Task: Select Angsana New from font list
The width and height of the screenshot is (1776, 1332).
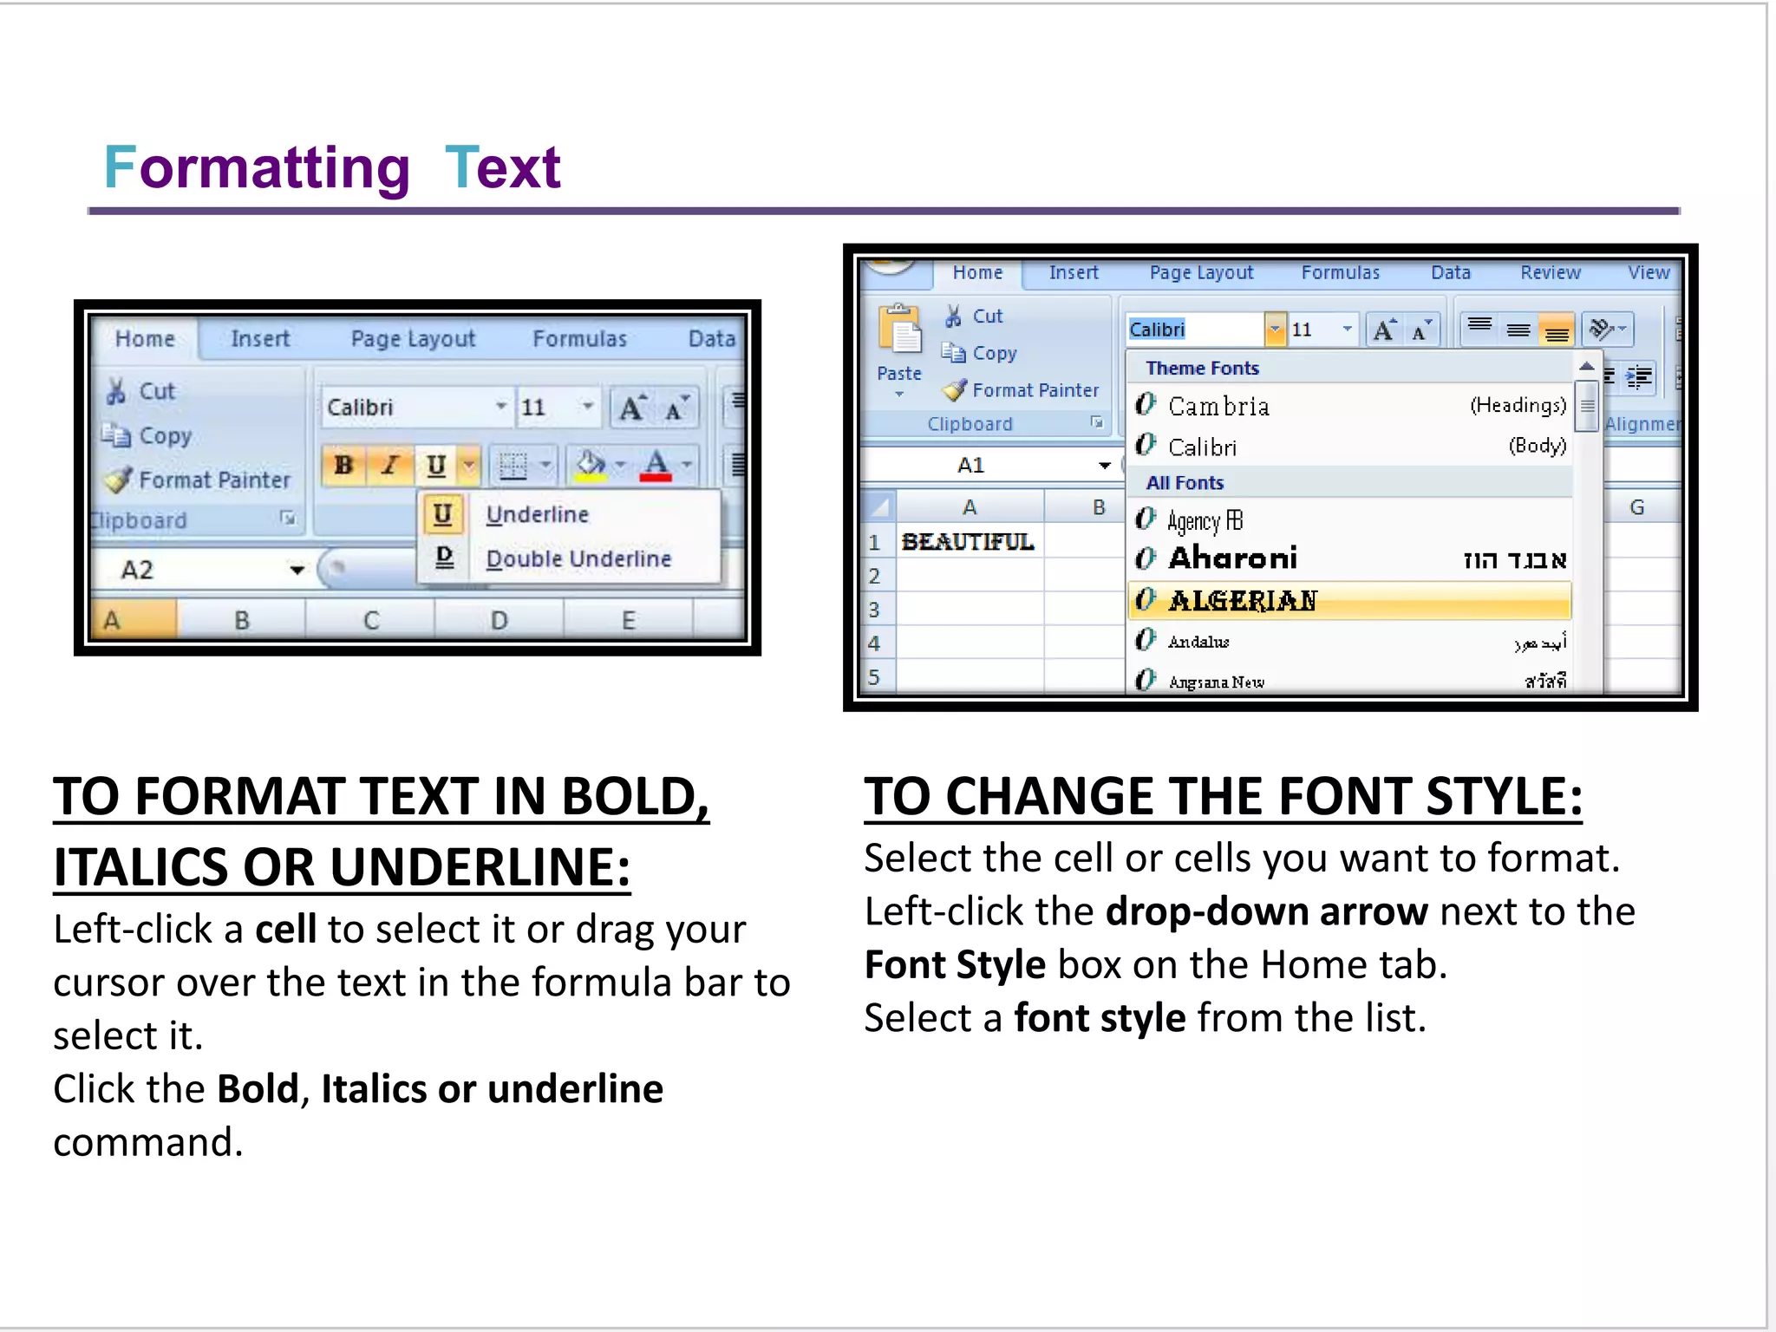Action: click(1350, 681)
